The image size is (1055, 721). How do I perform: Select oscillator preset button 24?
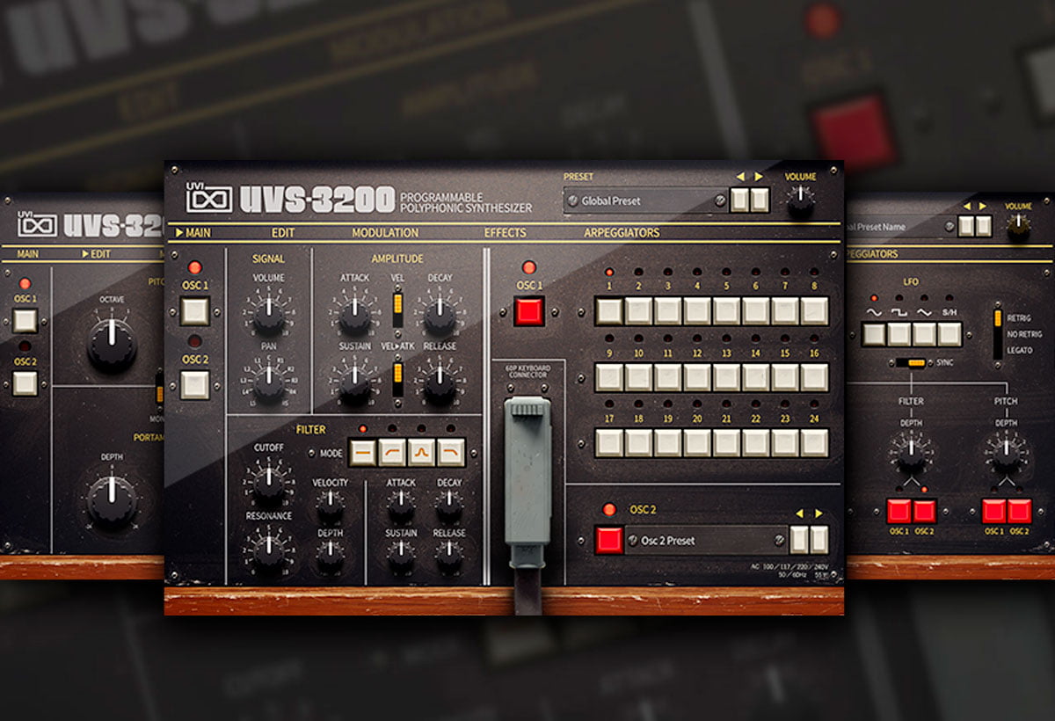tap(815, 442)
